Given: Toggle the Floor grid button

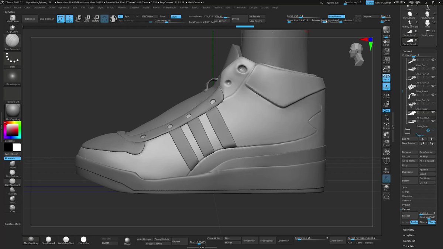Looking at the screenshot, I should coord(386,86).
